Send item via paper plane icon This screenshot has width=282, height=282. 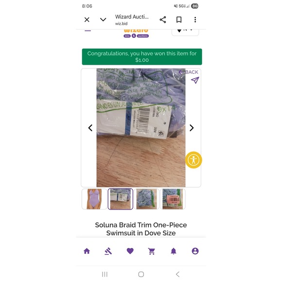(x=195, y=80)
